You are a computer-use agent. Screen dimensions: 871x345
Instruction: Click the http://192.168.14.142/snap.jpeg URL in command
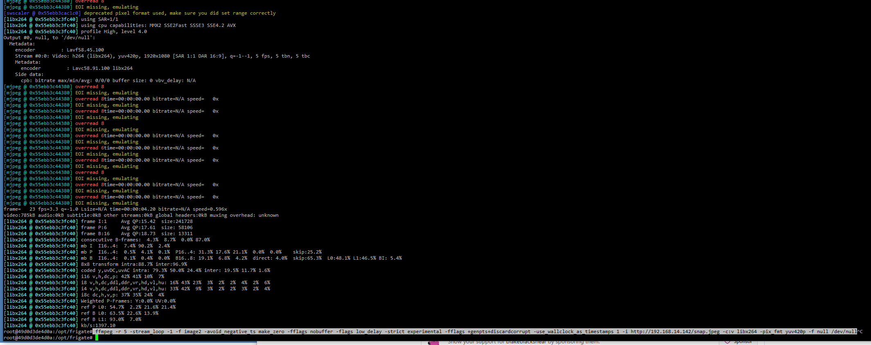[675, 332]
